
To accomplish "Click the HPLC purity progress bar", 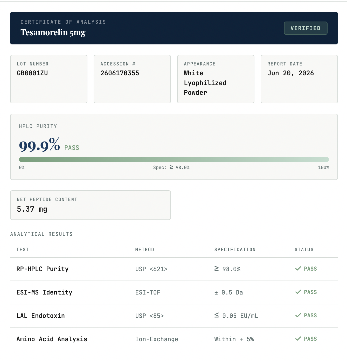I will point(174,159).
